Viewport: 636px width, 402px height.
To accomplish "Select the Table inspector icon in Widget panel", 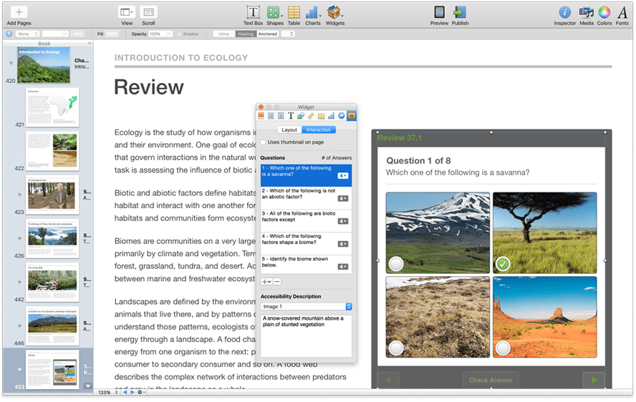I will tap(321, 116).
